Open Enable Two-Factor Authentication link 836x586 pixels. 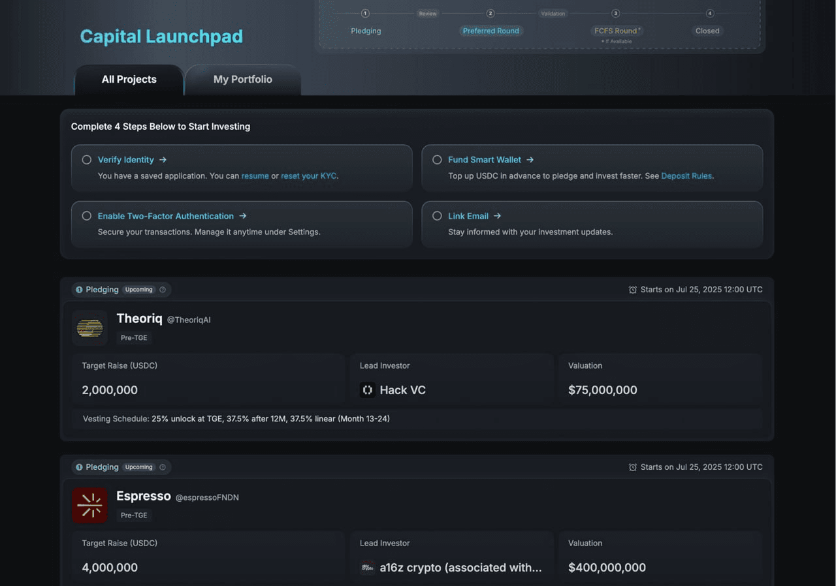click(166, 216)
